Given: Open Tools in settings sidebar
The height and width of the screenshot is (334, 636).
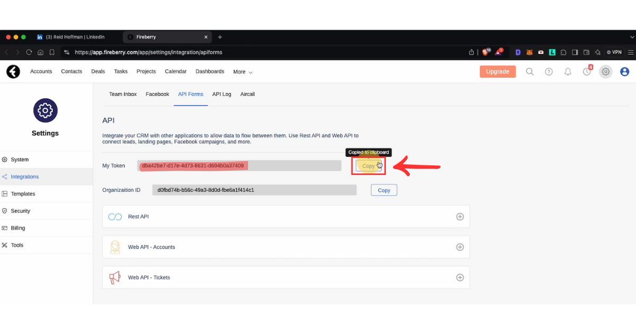Looking at the screenshot, I should [46, 245].
